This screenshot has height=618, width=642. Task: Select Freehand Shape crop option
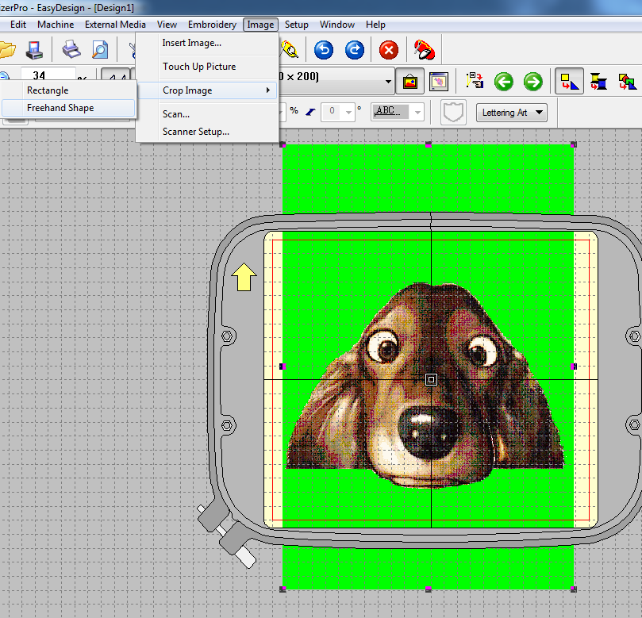tap(68, 108)
